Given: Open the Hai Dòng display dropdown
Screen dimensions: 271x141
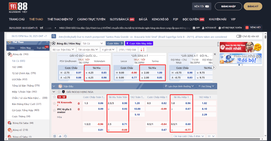Looking at the screenshot, I should point(206,86).
